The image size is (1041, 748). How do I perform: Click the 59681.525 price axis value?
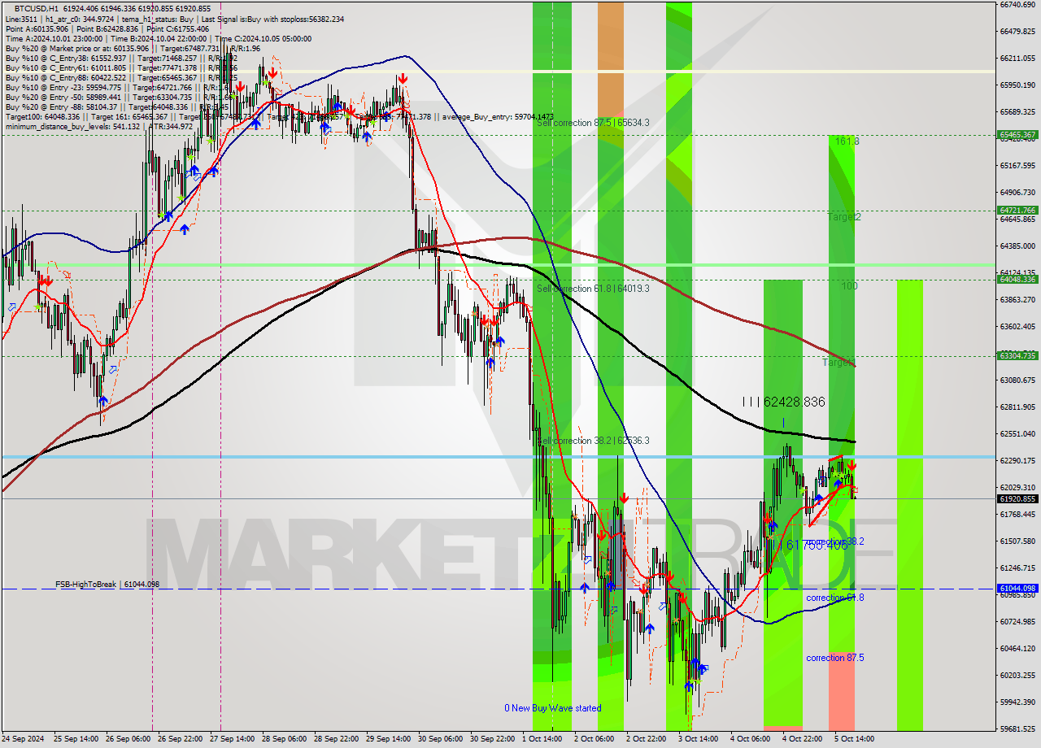click(x=1017, y=728)
